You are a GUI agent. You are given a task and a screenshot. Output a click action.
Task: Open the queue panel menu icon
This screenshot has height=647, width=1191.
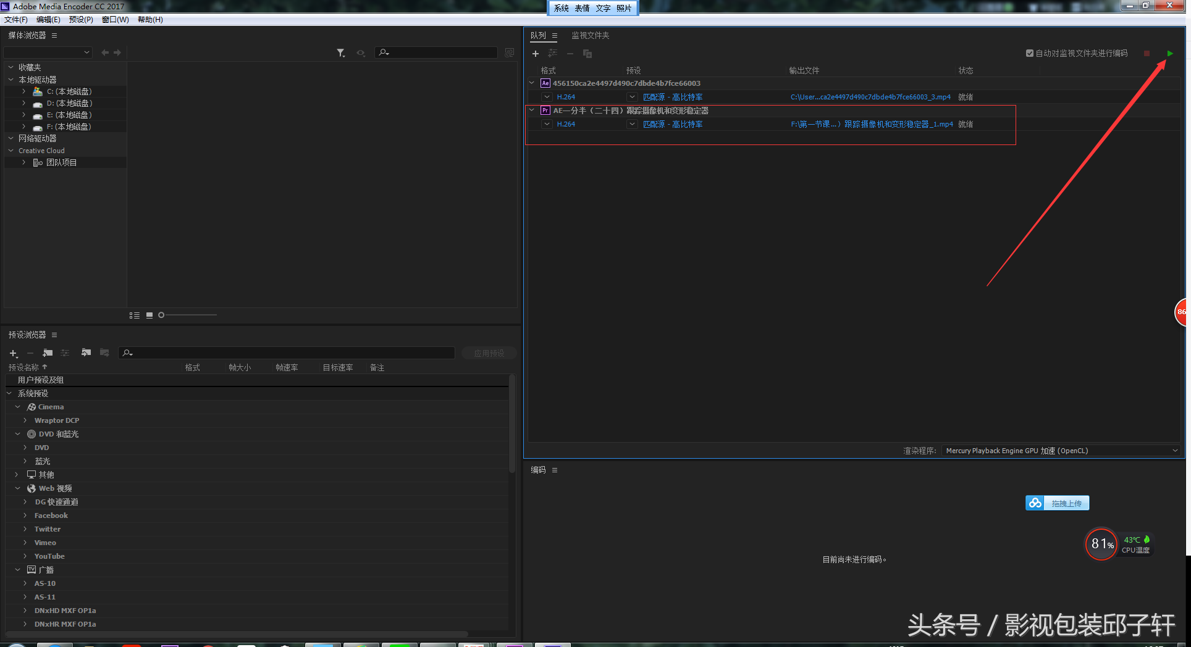point(555,35)
